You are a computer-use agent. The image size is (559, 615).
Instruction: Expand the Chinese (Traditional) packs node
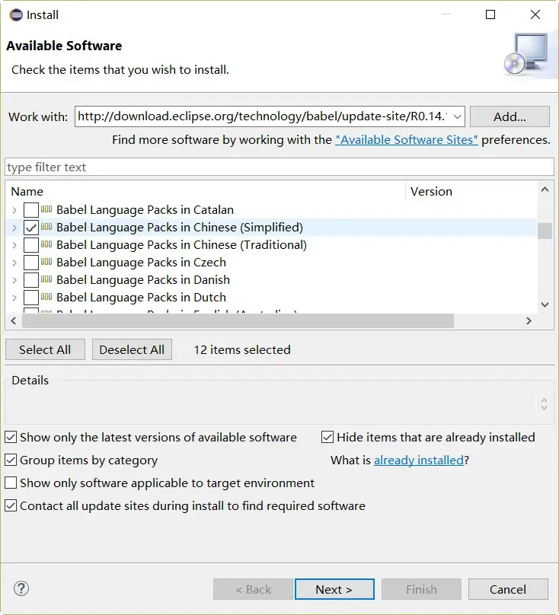pyautogui.click(x=14, y=245)
